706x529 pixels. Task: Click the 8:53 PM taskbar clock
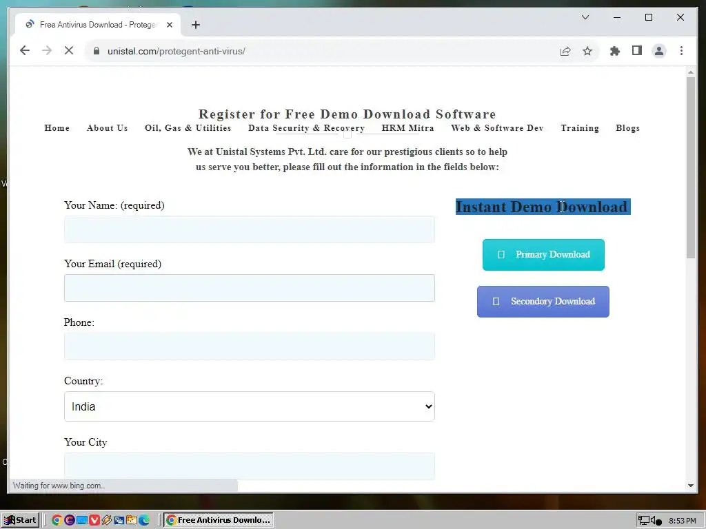click(x=683, y=521)
